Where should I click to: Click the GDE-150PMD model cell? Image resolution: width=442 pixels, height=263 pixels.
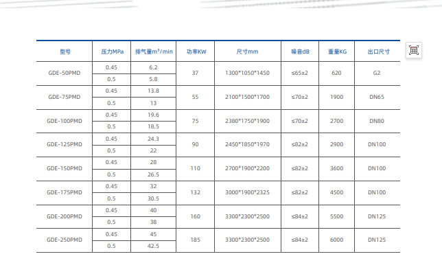pyautogui.click(x=65, y=168)
